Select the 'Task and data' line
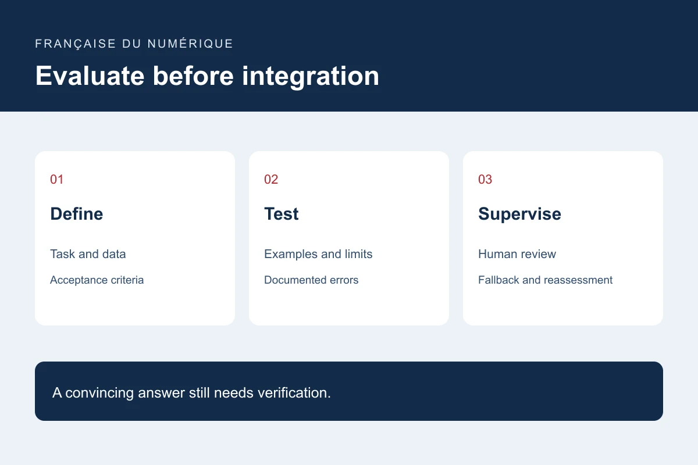 88,254
